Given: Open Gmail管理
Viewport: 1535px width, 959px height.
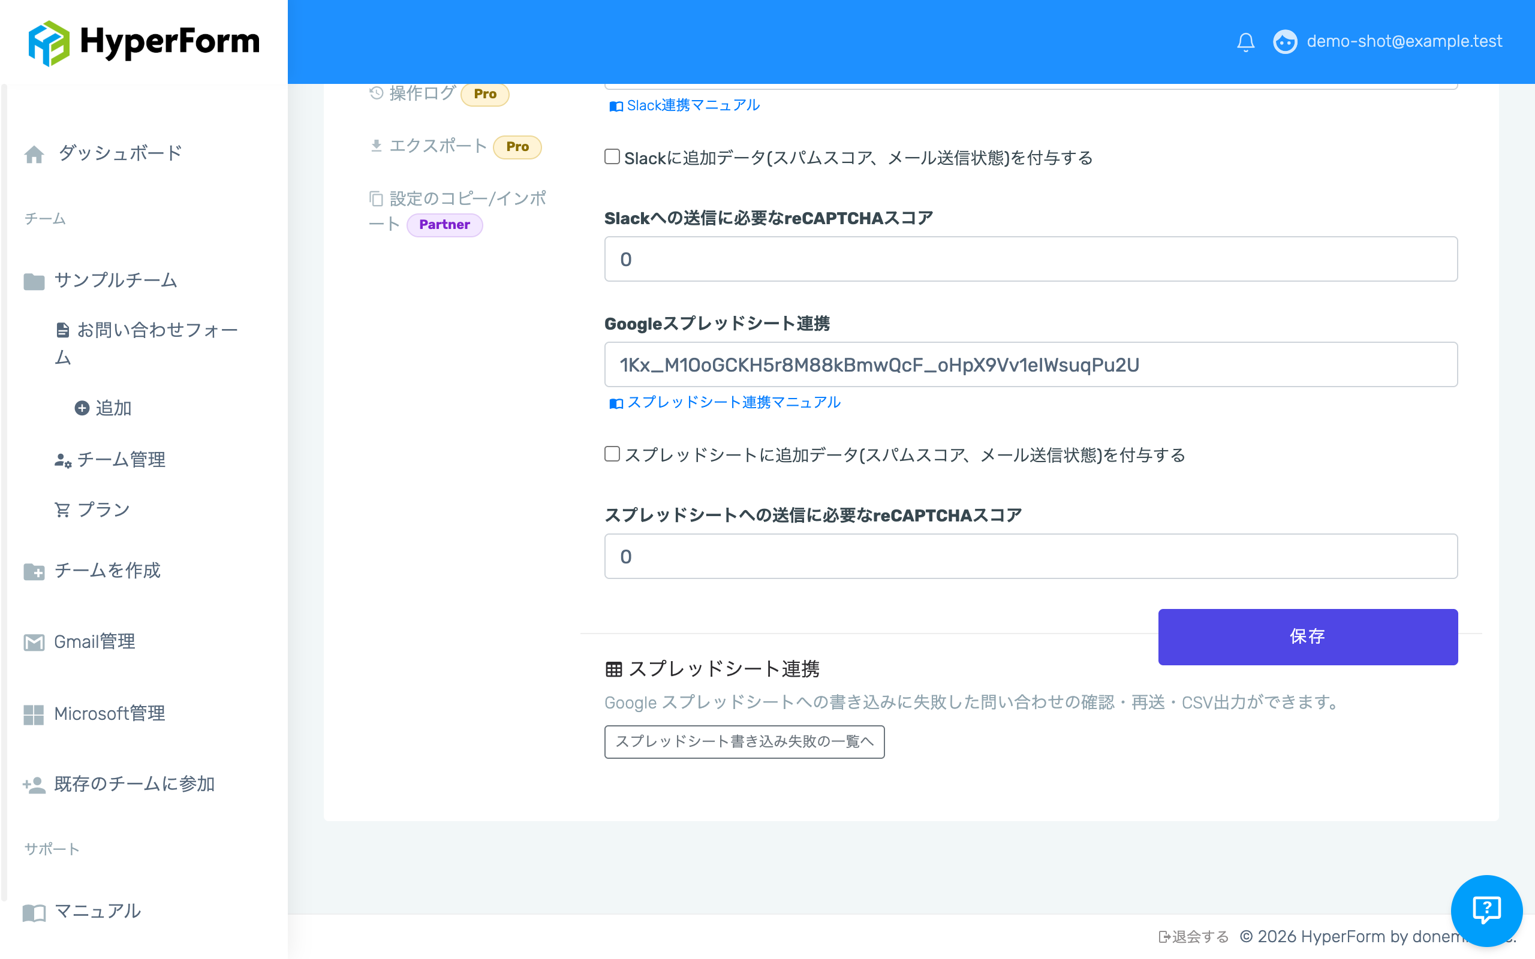Looking at the screenshot, I should point(95,641).
